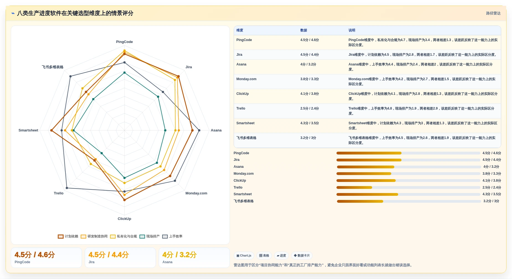This screenshot has width=512, height=279.
Task: Click the dashboard title 八类生产进度软件
Action: click(75, 13)
